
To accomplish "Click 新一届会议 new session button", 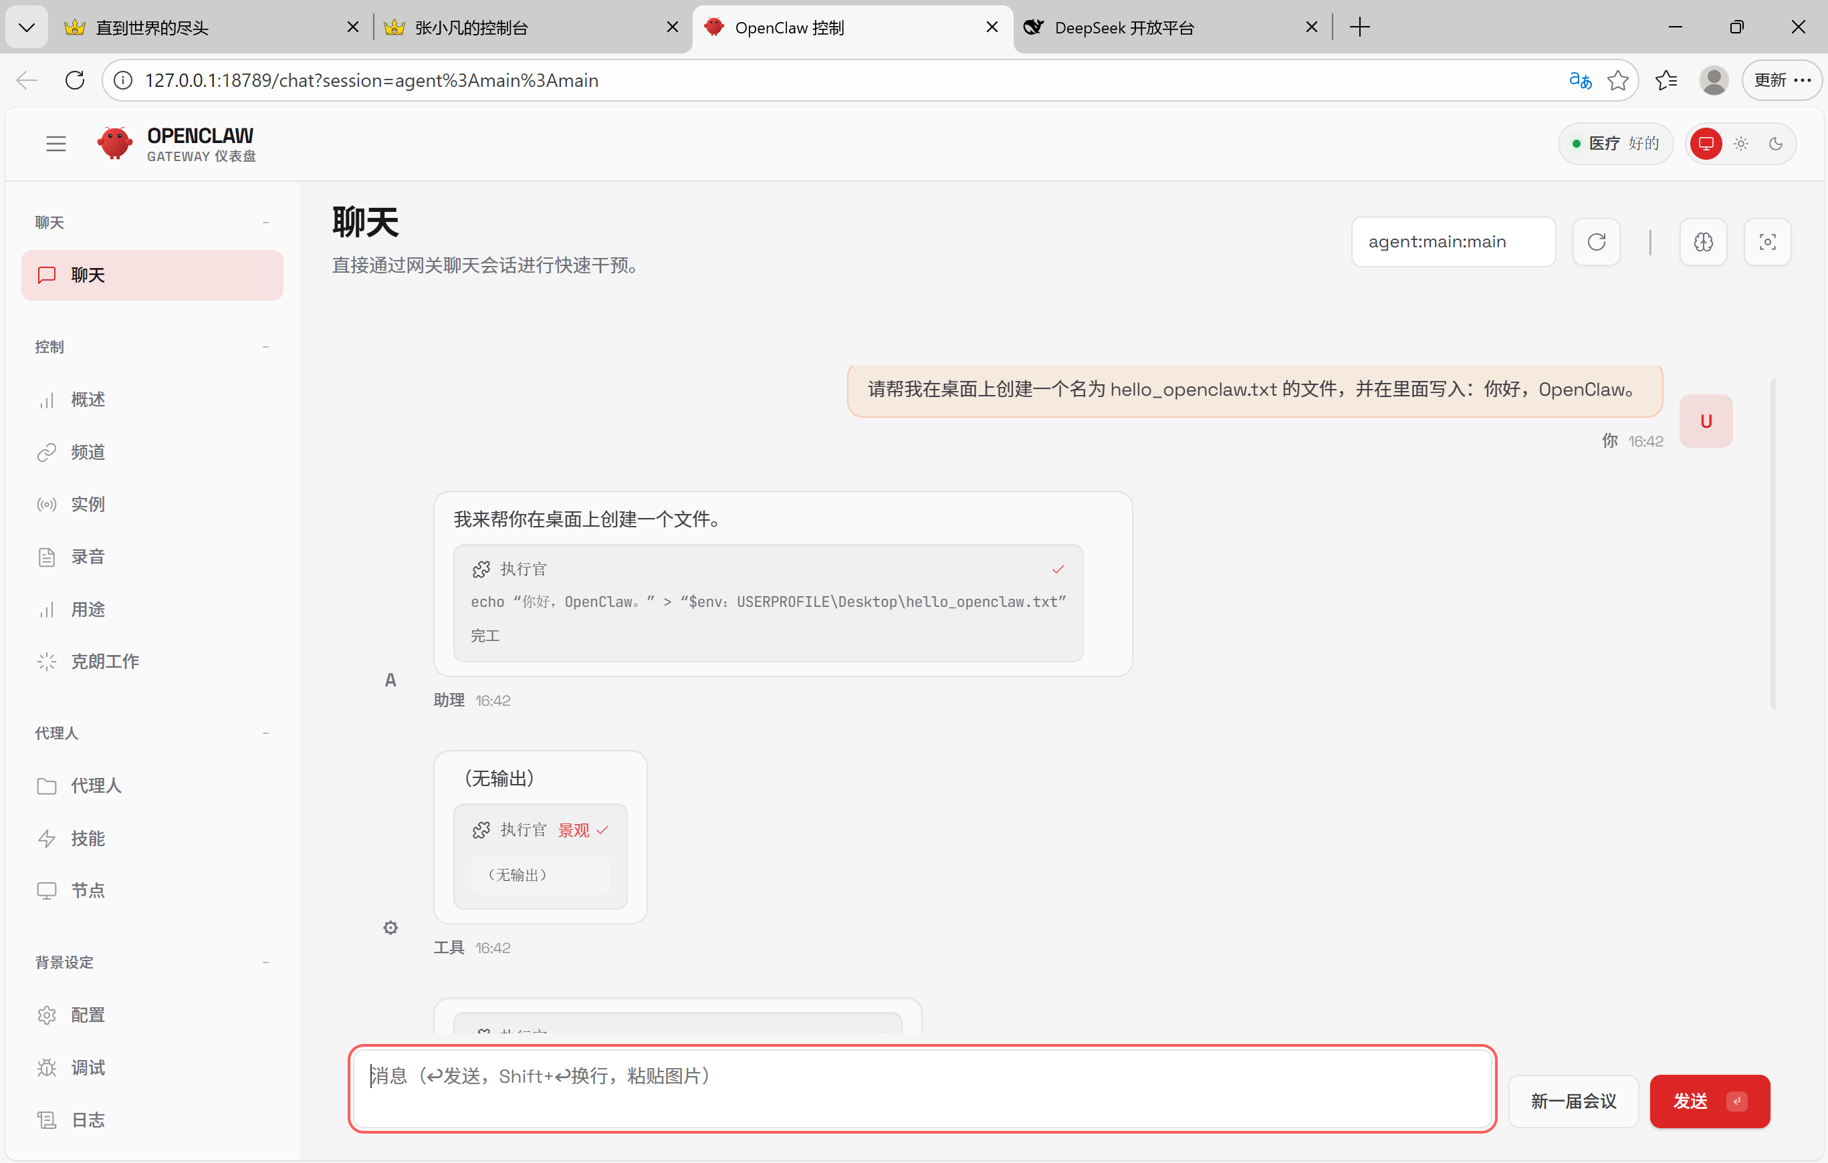I will (1573, 1101).
